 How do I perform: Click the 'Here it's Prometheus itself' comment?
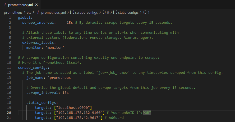(50, 62)
